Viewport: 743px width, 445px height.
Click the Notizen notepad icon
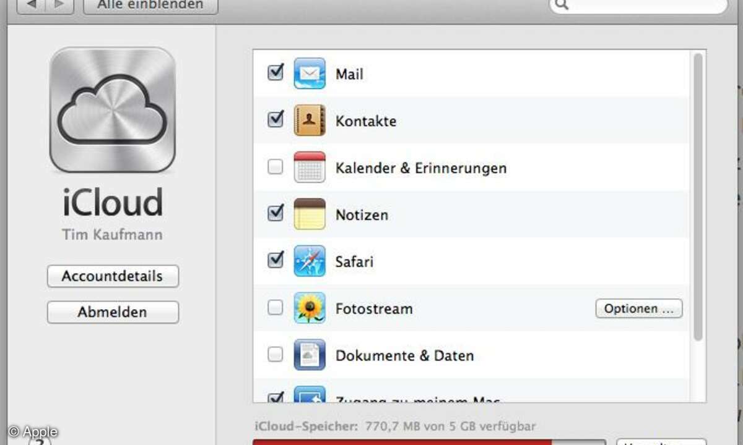coord(310,214)
